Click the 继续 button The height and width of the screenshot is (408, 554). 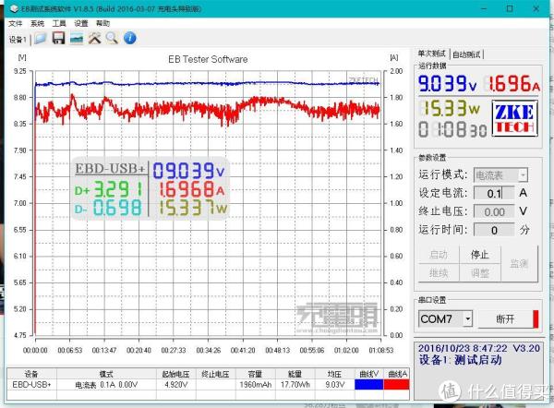click(x=439, y=272)
